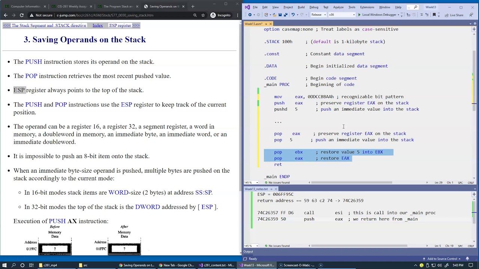
Task: Click Live Share button
Action: pos(454,15)
